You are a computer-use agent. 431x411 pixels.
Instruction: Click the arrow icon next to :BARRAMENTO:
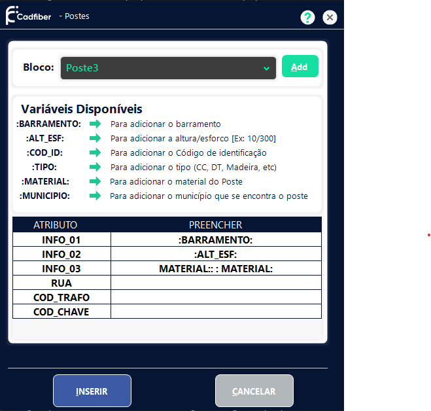click(95, 124)
